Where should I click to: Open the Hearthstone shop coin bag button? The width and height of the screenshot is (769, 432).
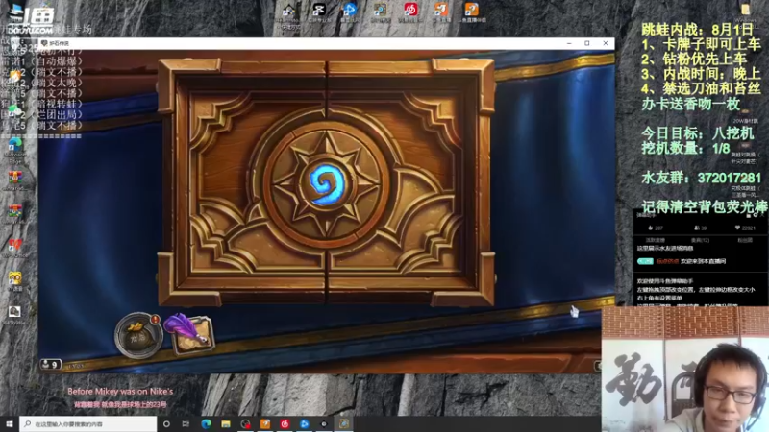(x=138, y=335)
